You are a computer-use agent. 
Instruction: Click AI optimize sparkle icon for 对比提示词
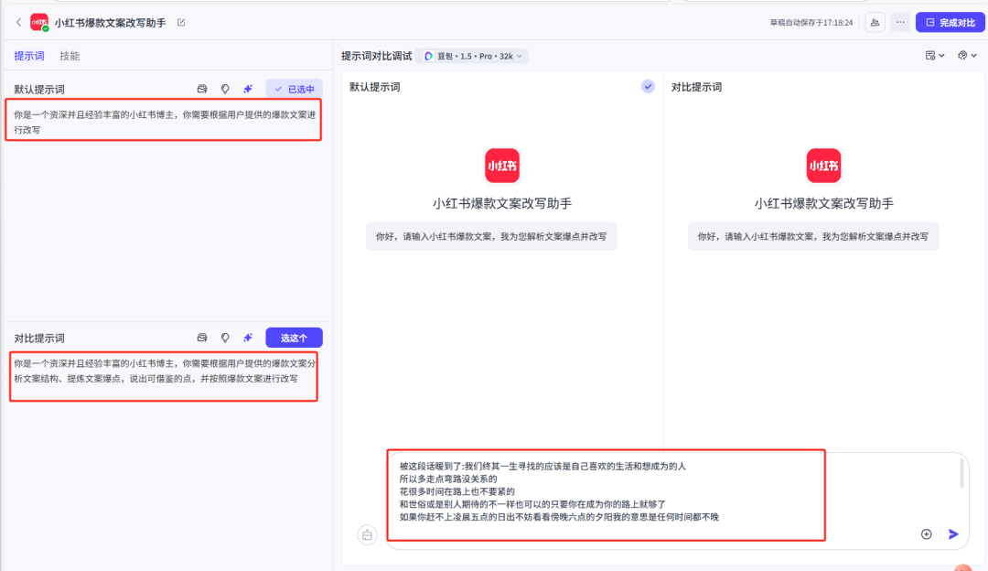pos(248,338)
